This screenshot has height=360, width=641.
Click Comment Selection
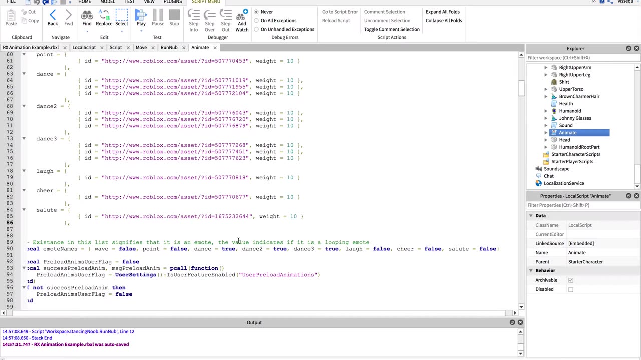[x=384, y=12]
